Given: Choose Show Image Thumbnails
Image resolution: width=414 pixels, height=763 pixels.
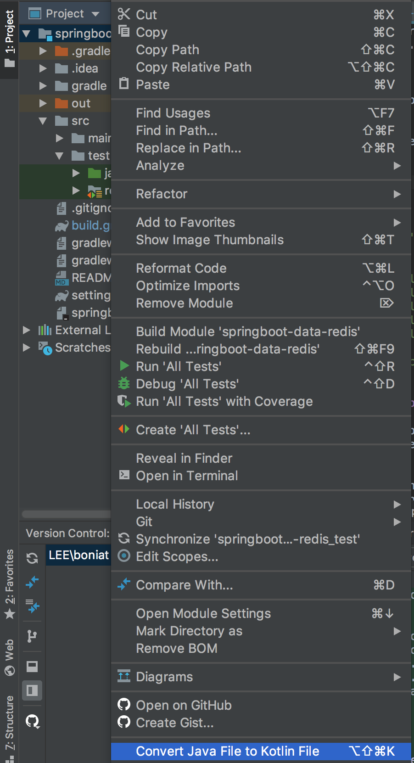Looking at the screenshot, I should (x=261, y=240).
